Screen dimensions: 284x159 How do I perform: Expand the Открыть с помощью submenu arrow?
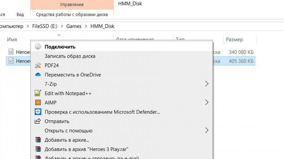[x=206, y=130]
